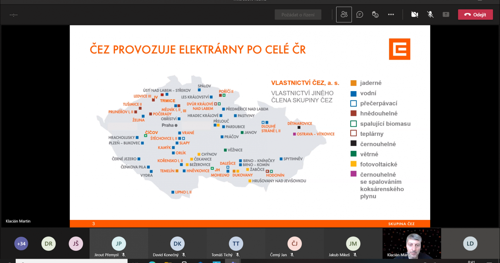The height and width of the screenshot is (263, 500).
Task: Select Tomáš Tichý participant tile
Action: [236, 243]
